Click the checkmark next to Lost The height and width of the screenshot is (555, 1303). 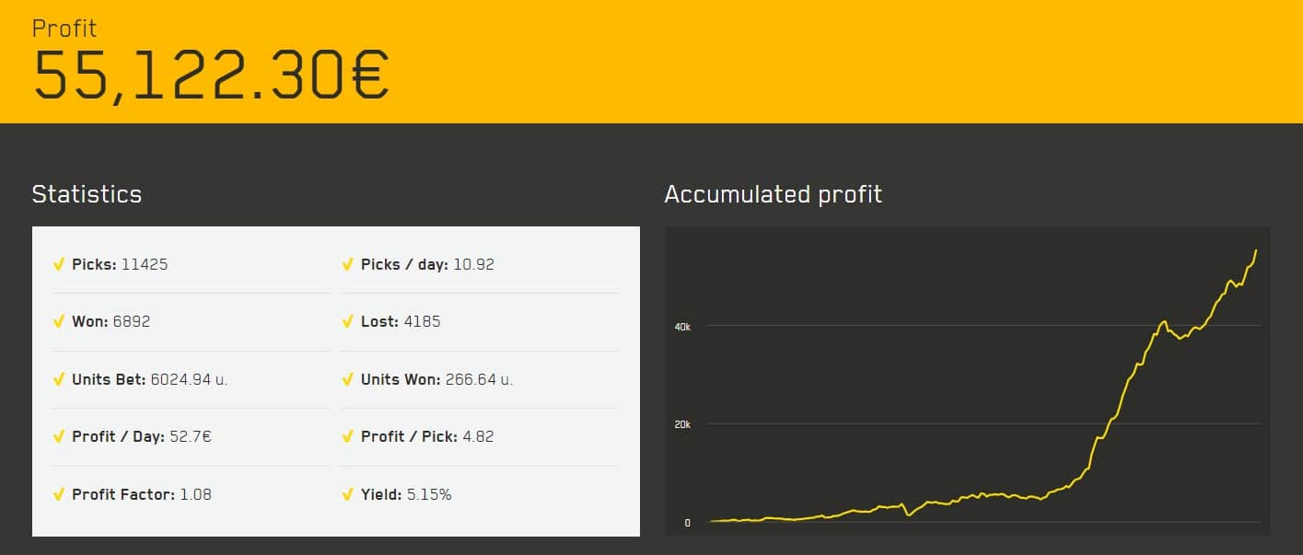[348, 322]
